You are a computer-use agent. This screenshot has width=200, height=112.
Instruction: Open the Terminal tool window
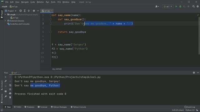(x=42, y=107)
